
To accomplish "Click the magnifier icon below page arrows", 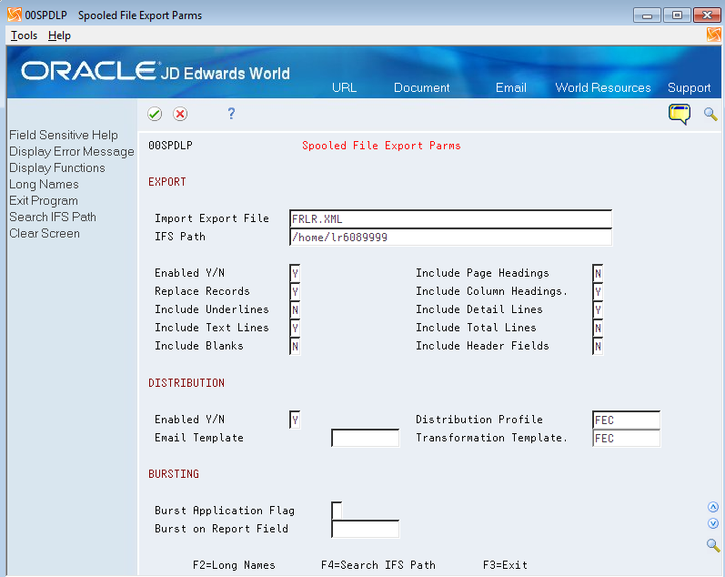I will click(713, 545).
